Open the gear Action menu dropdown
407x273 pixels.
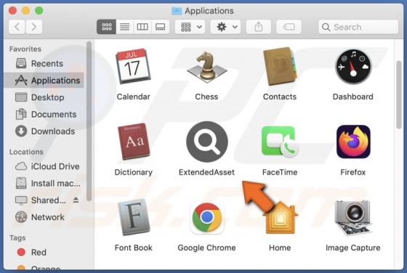click(x=225, y=27)
